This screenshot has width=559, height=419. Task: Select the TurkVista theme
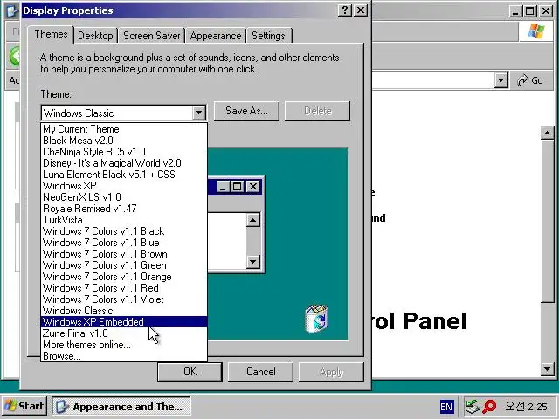[124, 220]
